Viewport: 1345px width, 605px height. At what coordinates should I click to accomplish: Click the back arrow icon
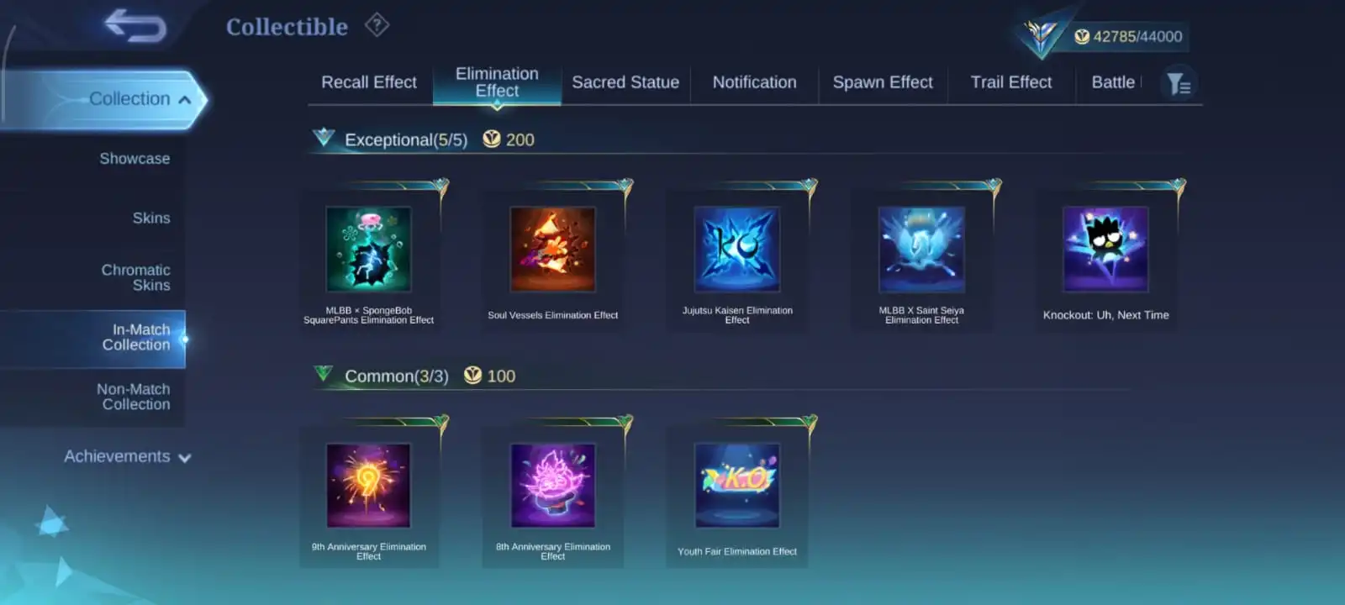[x=135, y=26]
